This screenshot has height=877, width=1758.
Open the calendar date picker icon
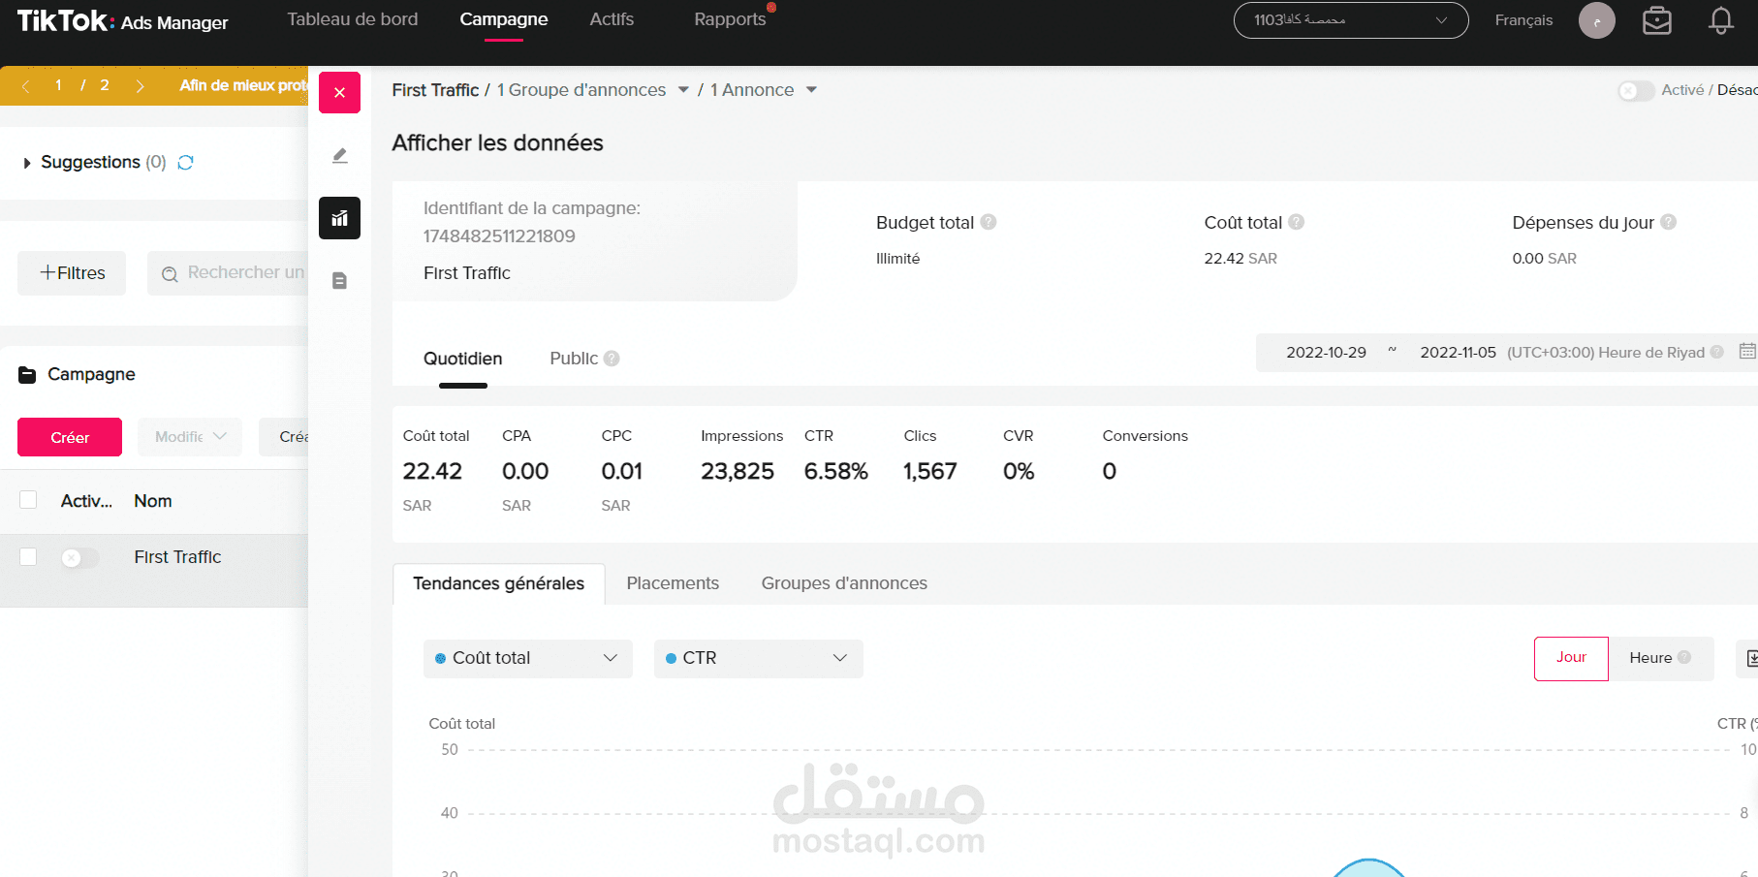(1747, 352)
